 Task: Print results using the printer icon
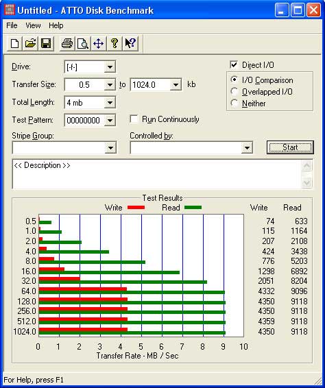67,44
